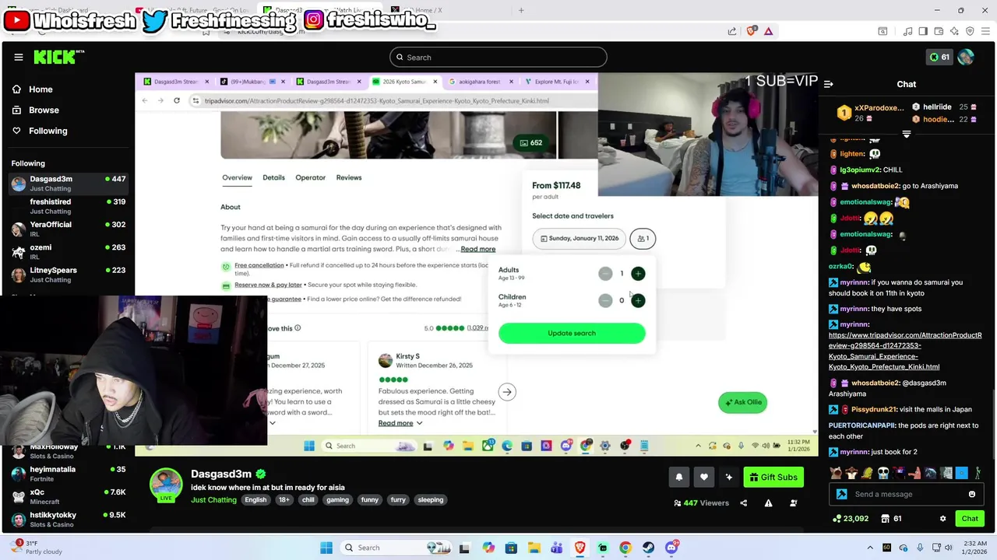This screenshot has width=997, height=560.
Task: Open Google Chrome from the taskbar
Action: point(625,548)
